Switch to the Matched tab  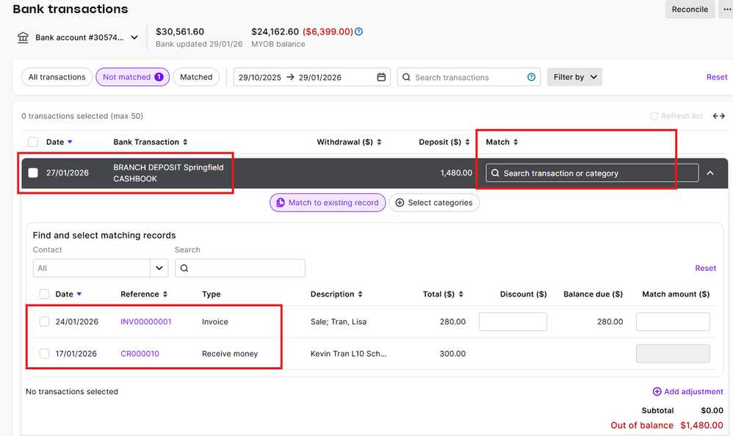tap(196, 77)
